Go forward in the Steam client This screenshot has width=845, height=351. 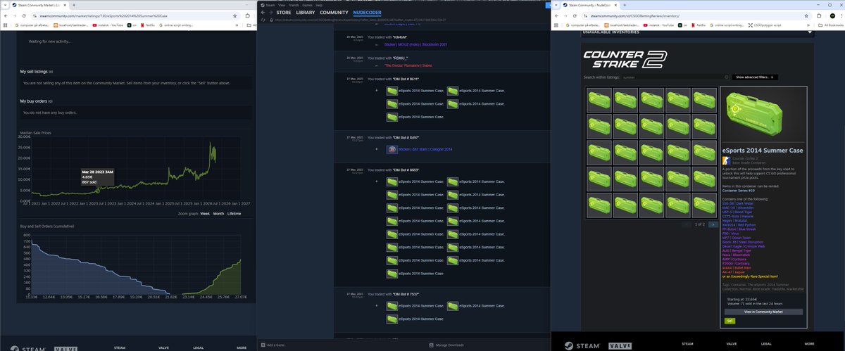271,12
